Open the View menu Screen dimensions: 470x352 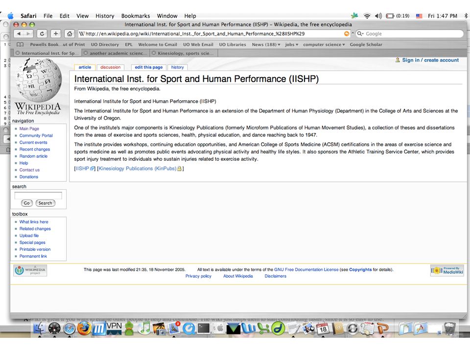[82, 16]
